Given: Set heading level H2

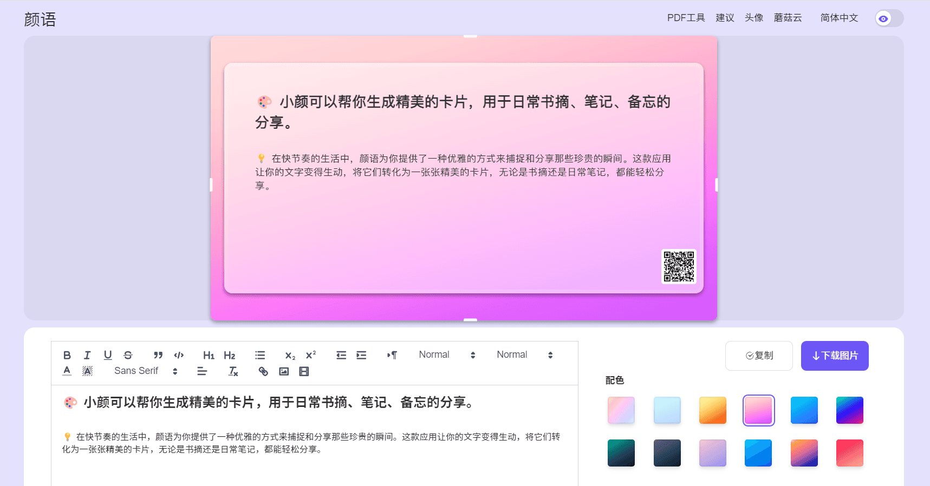Looking at the screenshot, I should (x=230, y=355).
